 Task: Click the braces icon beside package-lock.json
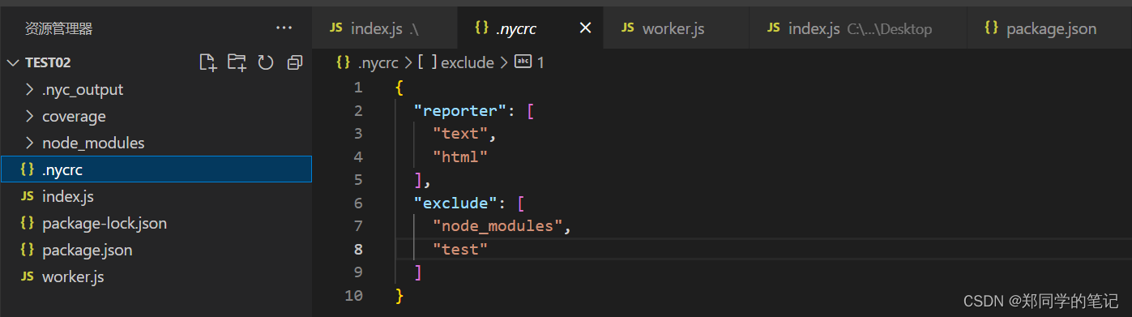point(27,223)
